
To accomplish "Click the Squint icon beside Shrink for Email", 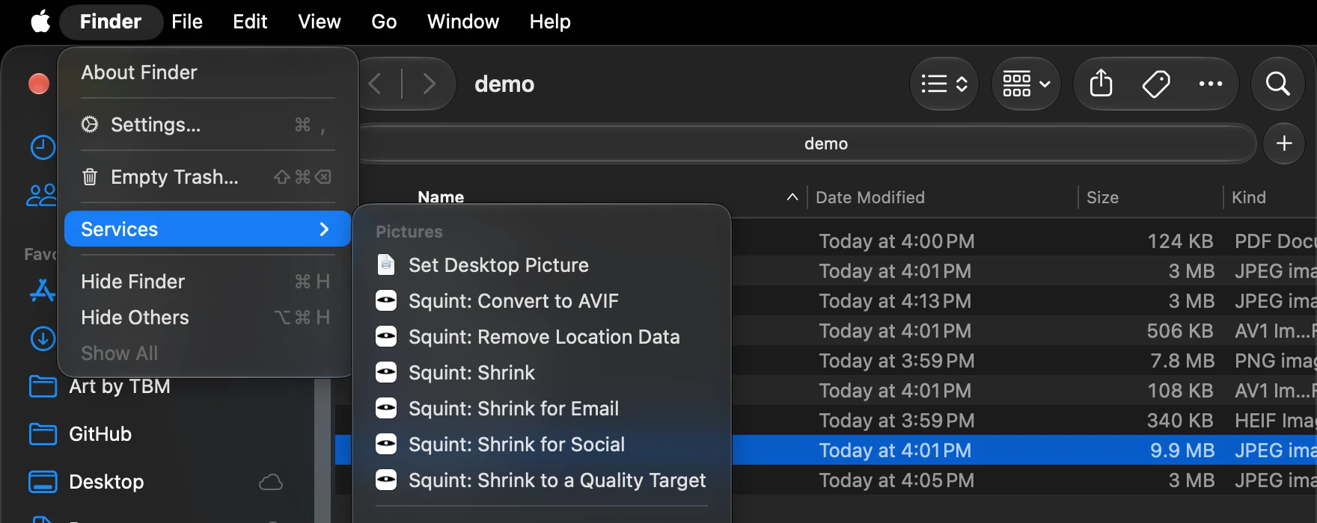I will tap(386, 409).
